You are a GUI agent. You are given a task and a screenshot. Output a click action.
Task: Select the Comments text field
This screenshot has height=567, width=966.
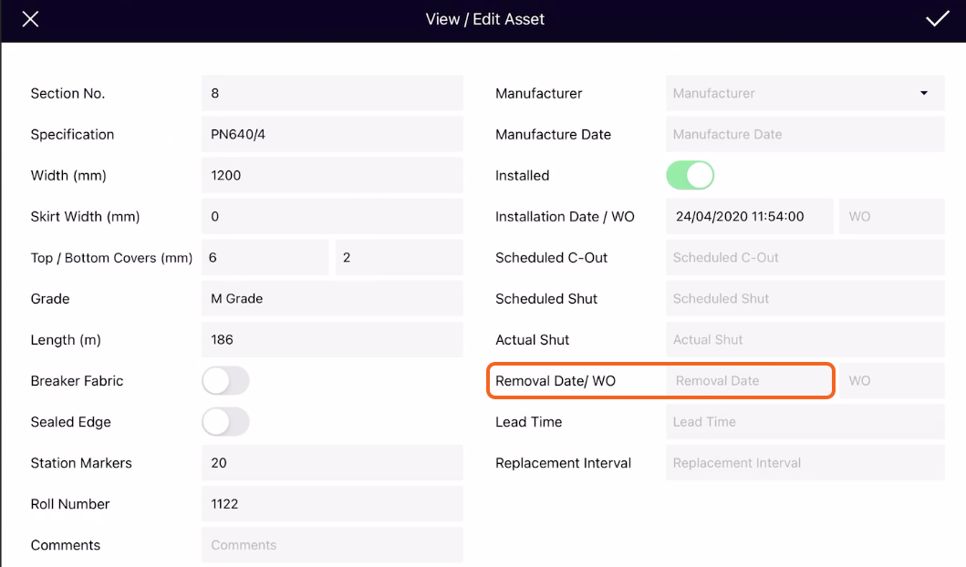[332, 545]
